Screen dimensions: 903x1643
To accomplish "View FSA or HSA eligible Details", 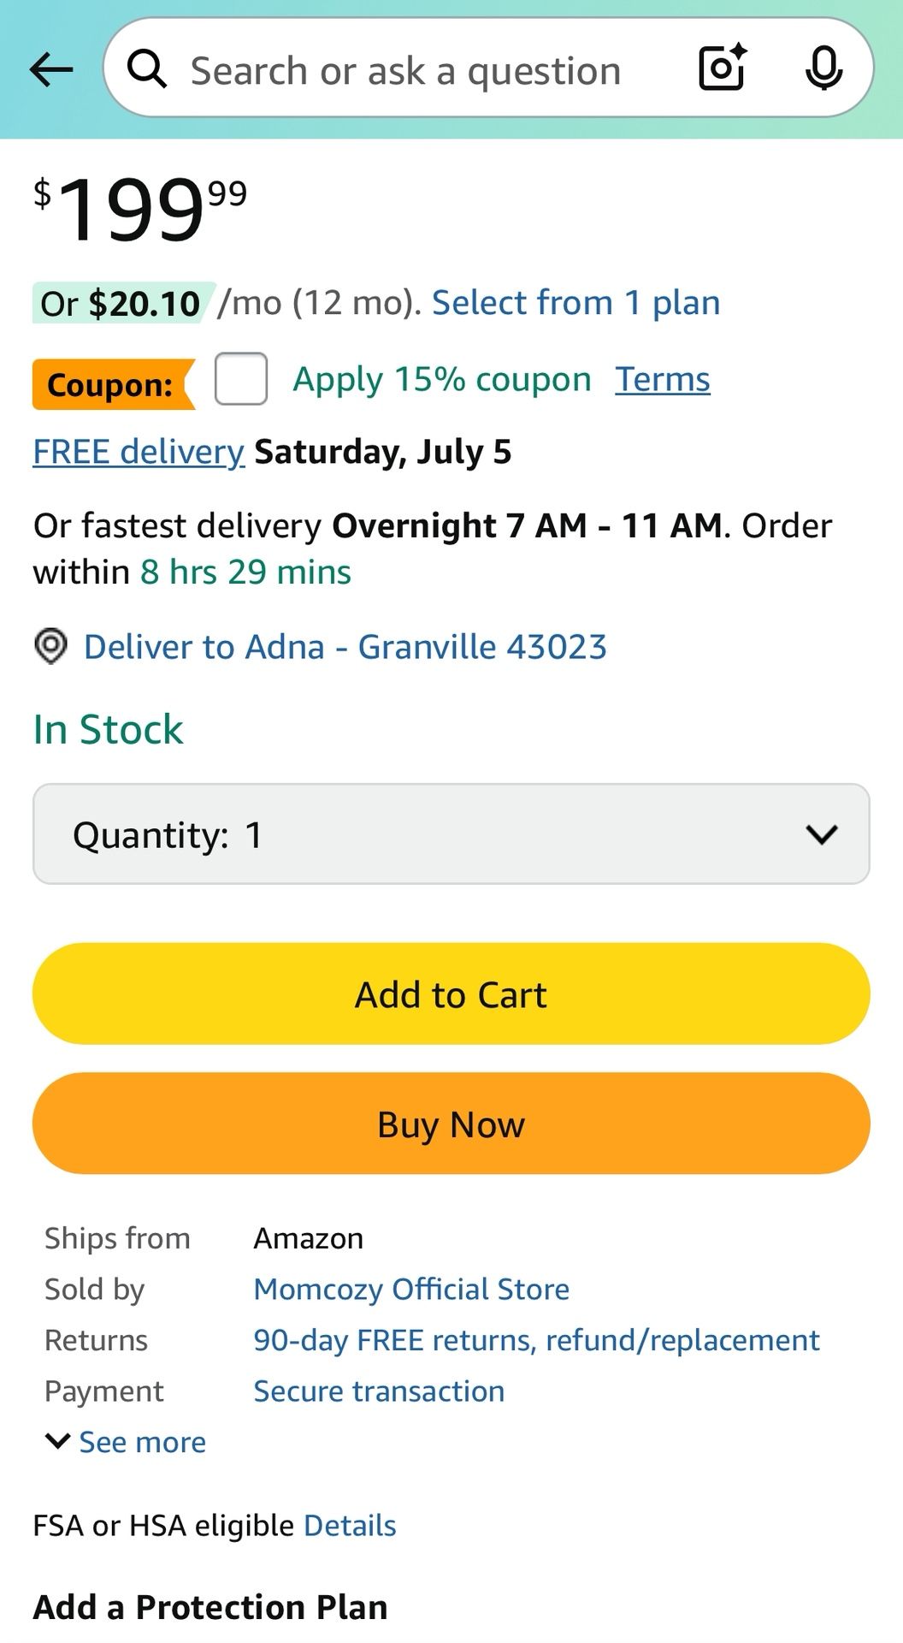I will [x=350, y=1526].
